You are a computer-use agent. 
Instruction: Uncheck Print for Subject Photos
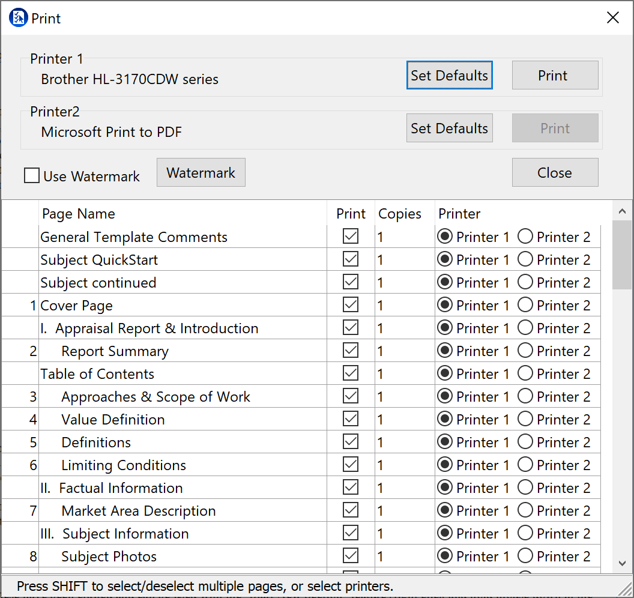[x=351, y=556]
